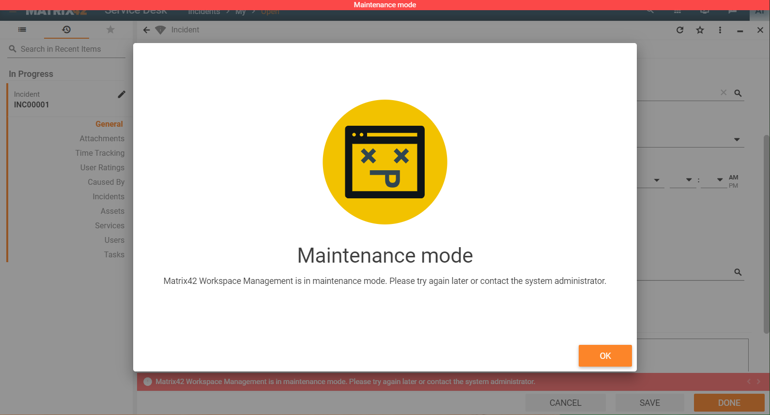Select the Attachments section

(x=102, y=138)
